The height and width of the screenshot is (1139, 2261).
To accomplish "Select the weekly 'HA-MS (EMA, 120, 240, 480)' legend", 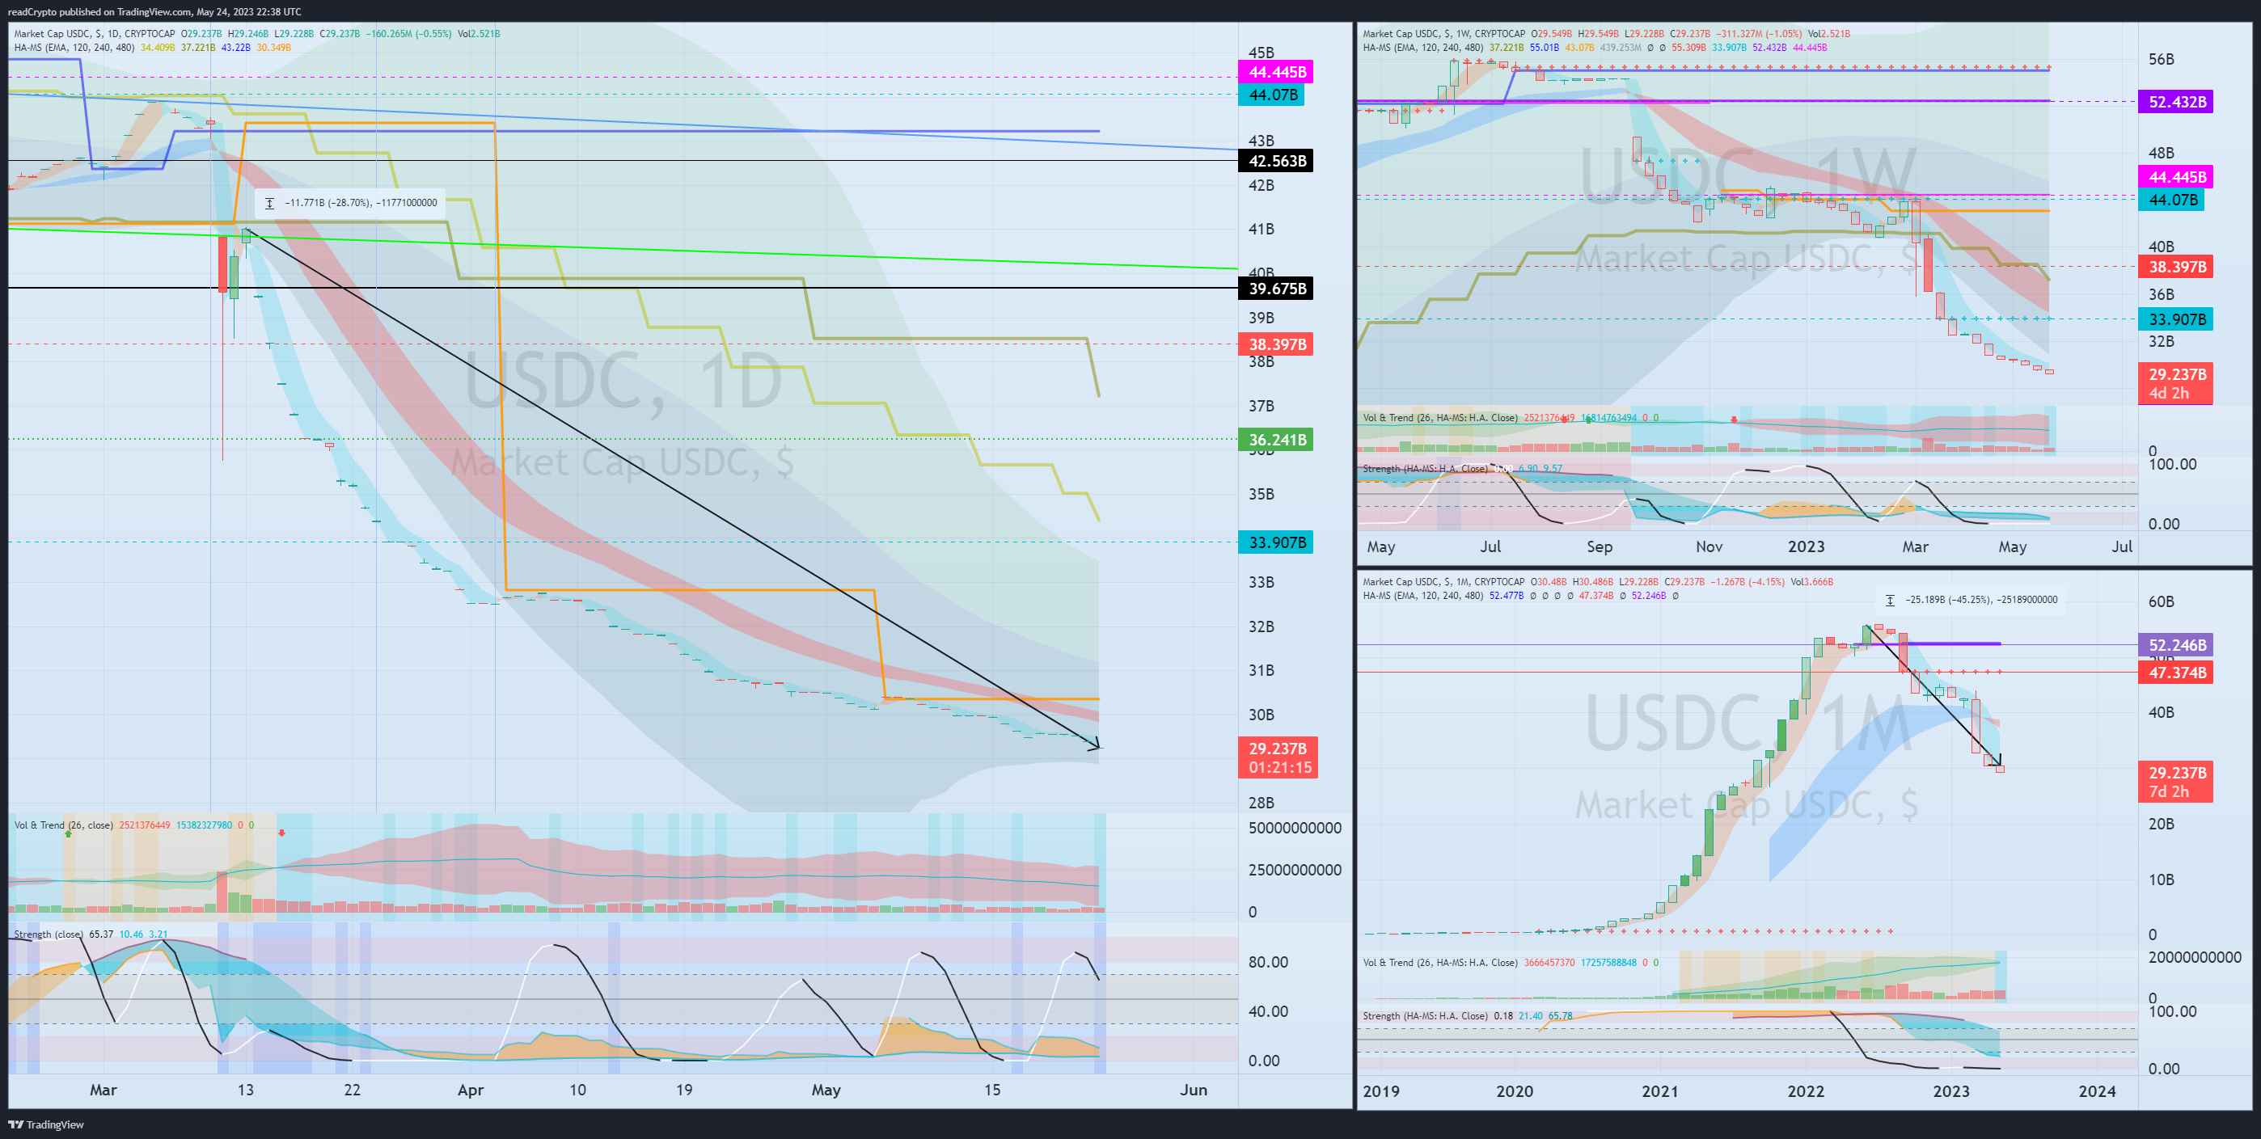I will click(1424, 48).
